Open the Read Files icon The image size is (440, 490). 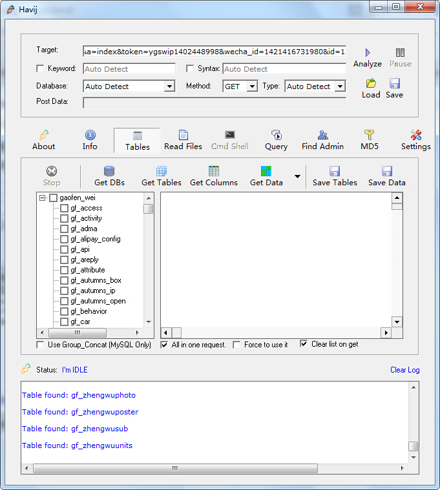(x=183, y=135)
